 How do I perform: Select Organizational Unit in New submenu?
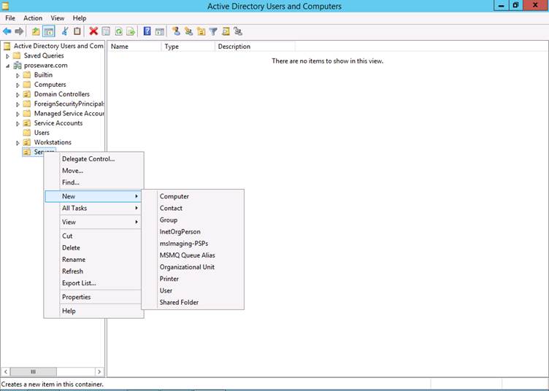186,267
